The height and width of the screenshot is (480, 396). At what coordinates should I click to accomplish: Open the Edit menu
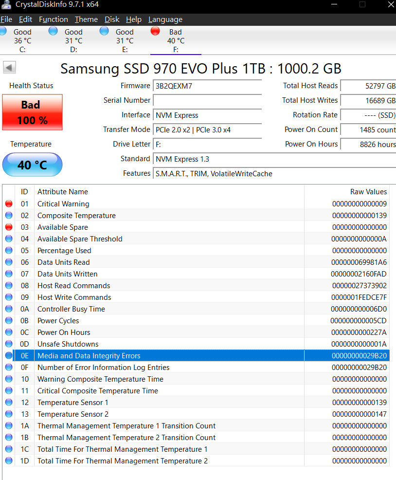(x=25, y=19)
